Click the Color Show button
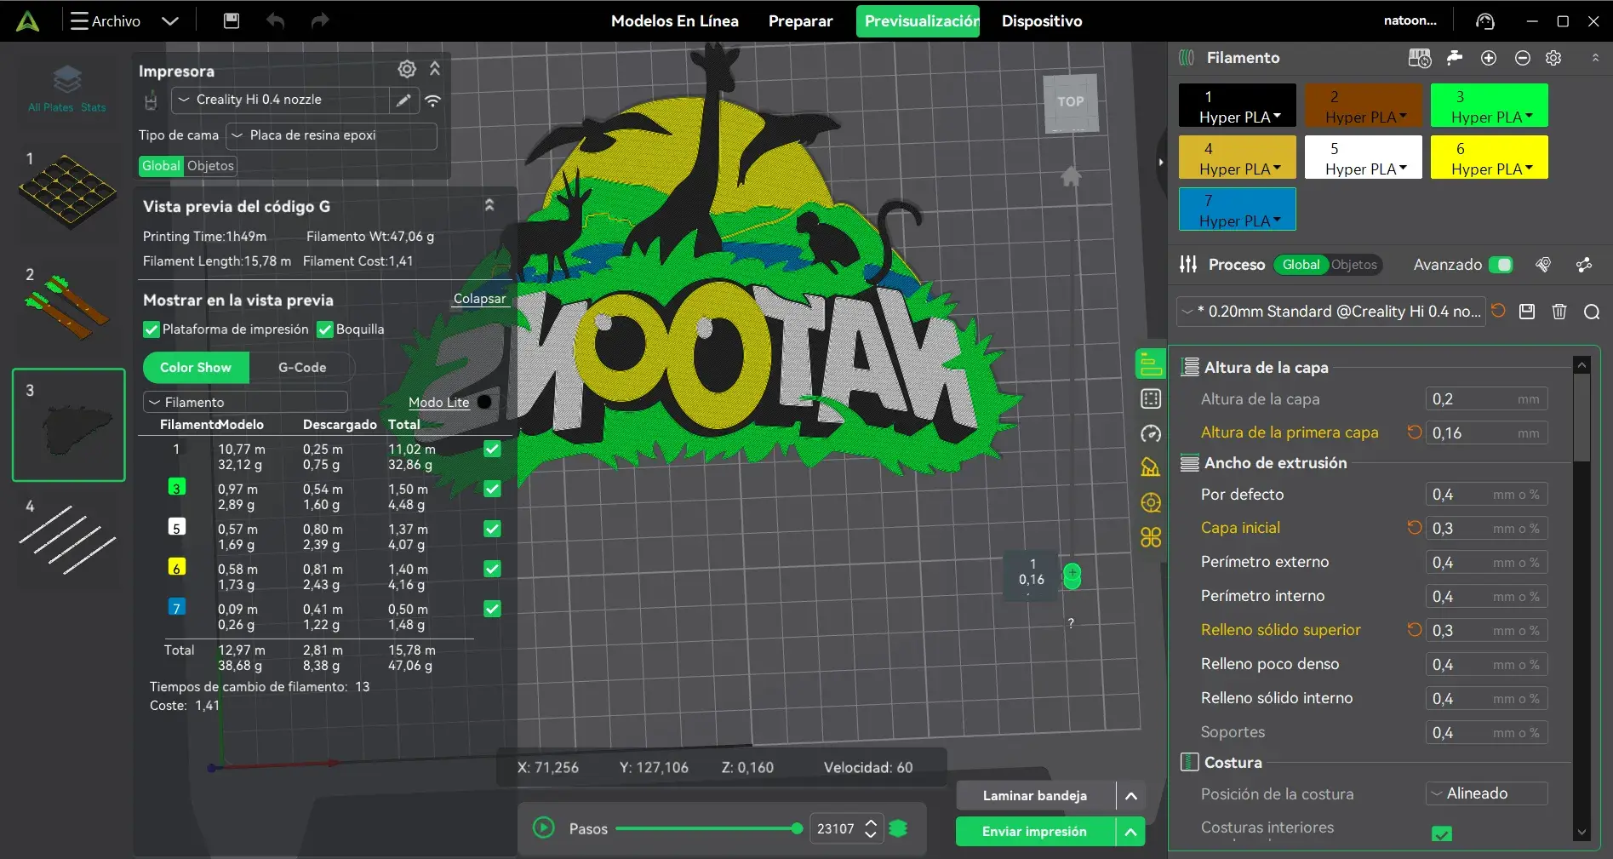1613x859 pixels. click(x=196, y=368)
